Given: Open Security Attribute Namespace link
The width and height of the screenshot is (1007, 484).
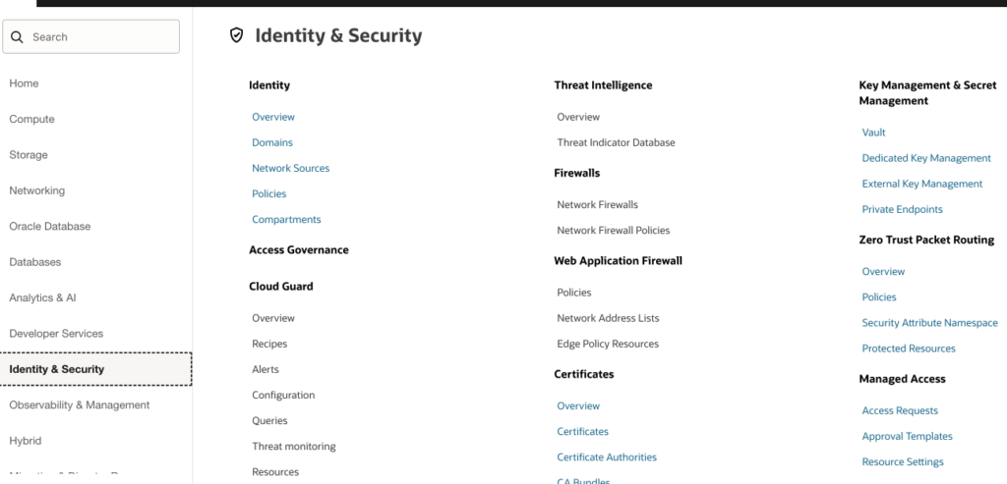Looking at the screenshot, I should 929,322.
